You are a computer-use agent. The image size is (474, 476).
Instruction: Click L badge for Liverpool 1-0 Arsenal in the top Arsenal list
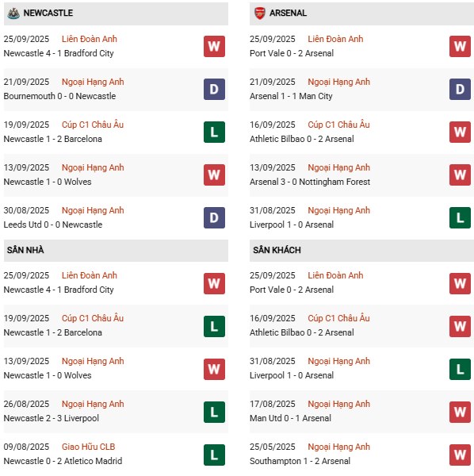point(460,217)
